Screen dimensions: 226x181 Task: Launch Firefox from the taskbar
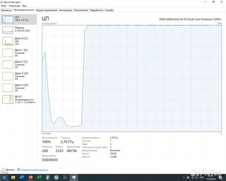pyautogui.click(x=30, y=177)
